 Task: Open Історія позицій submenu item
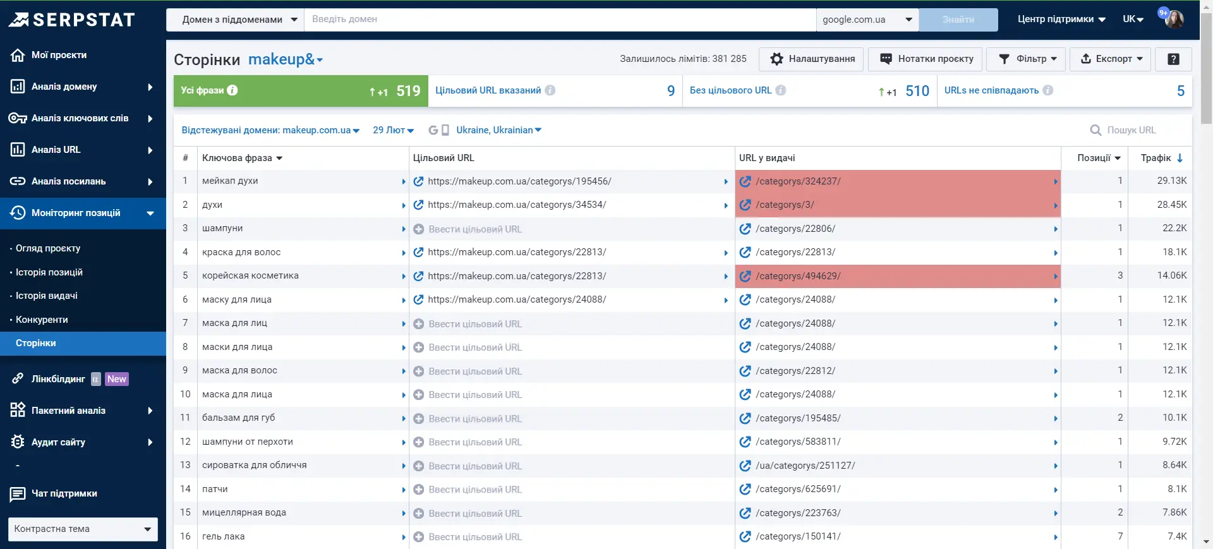tap(49, 272)
